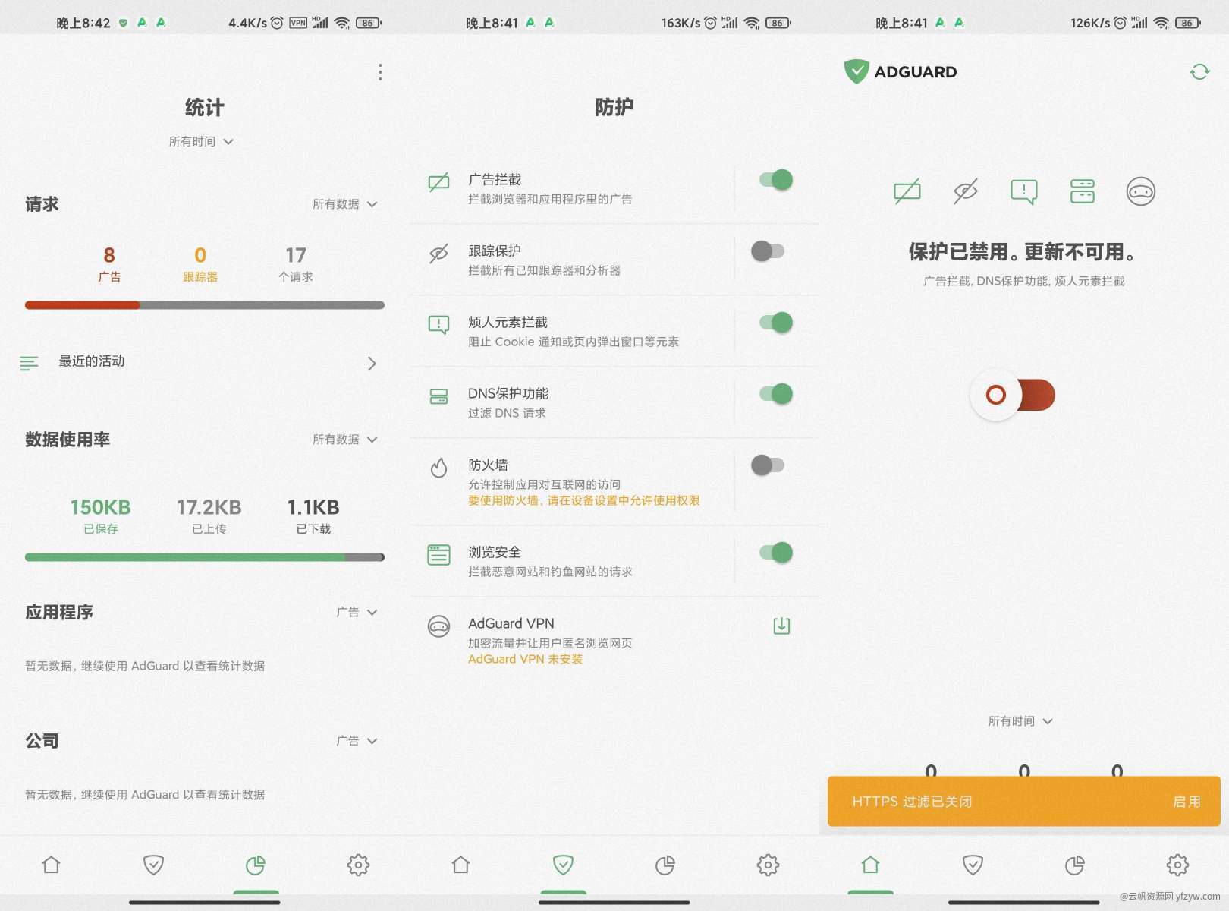Tap the ad blocking icon beside 广告拦截
1229x911 pixels.
(x=438, y=182)
